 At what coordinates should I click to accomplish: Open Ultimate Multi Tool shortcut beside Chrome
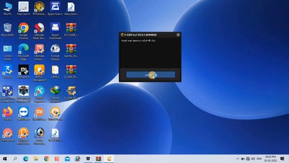[39, 31]
